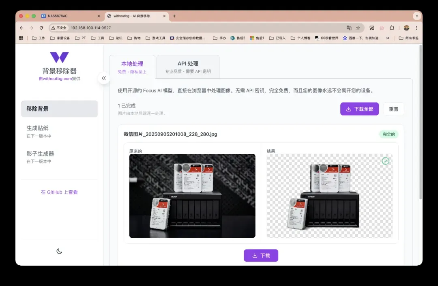Screen dimensions: 438x286
Task: Select the 本地处理 tab
Action: tap(132, 67)
